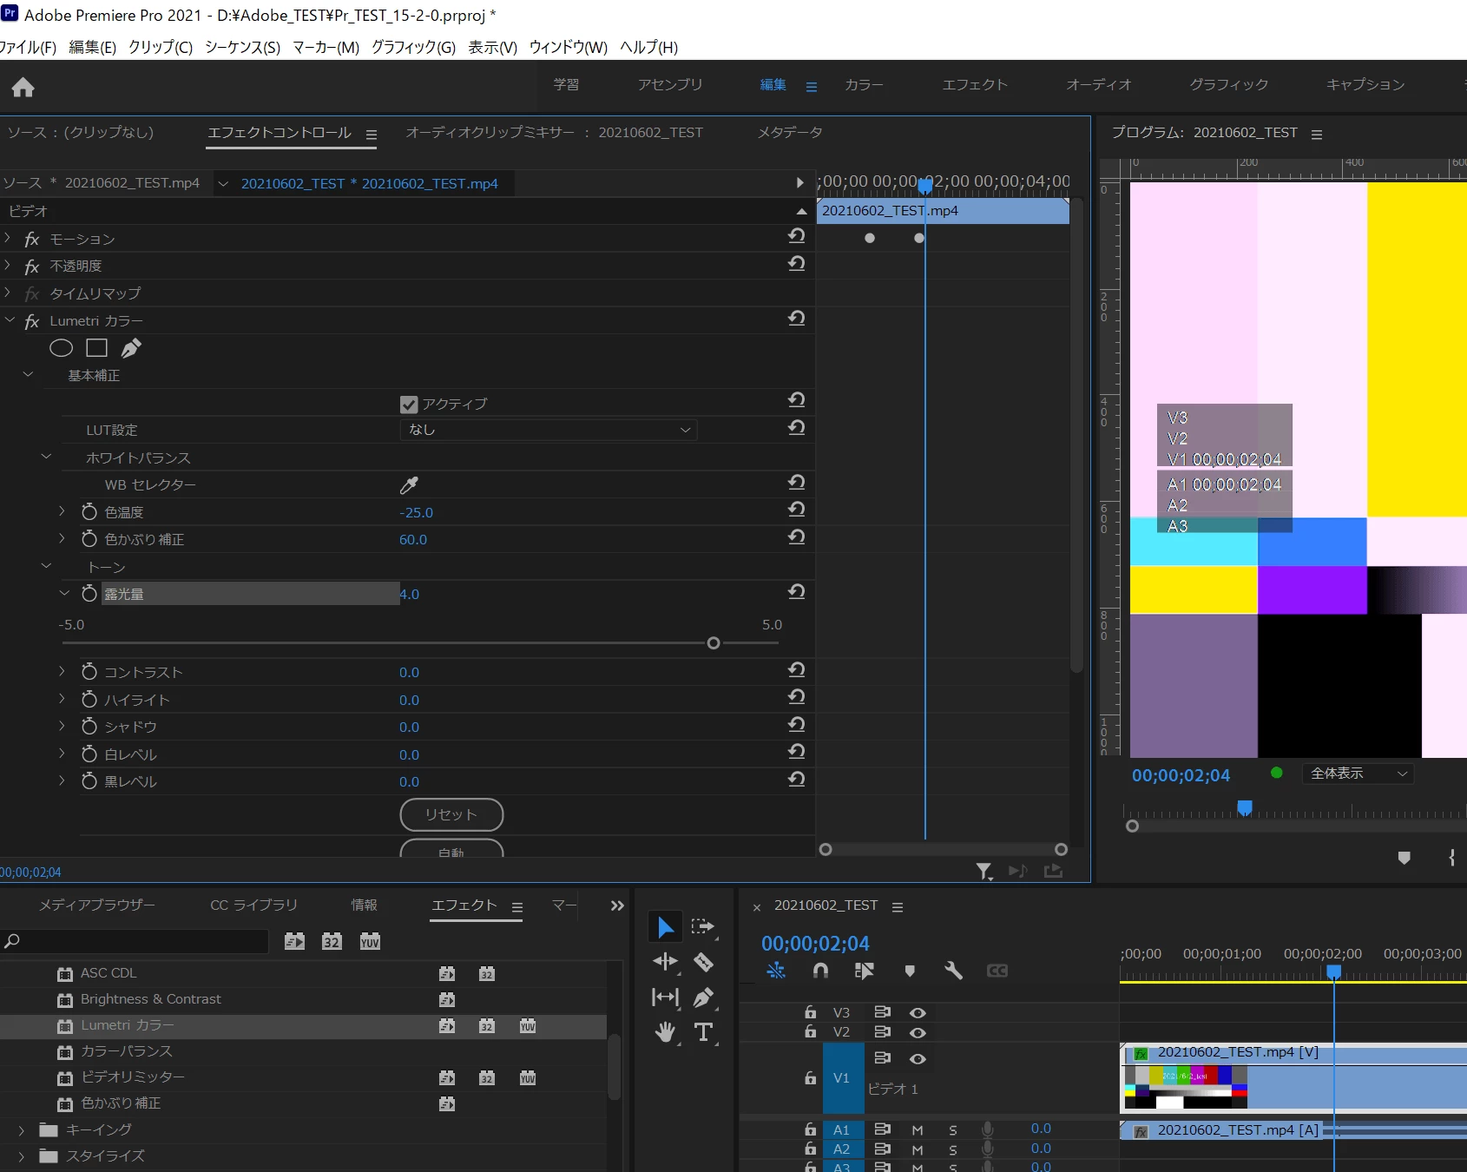Show overflow panel tabs chevron
Screen dimensions: 1467x1172
click(617, 905)
